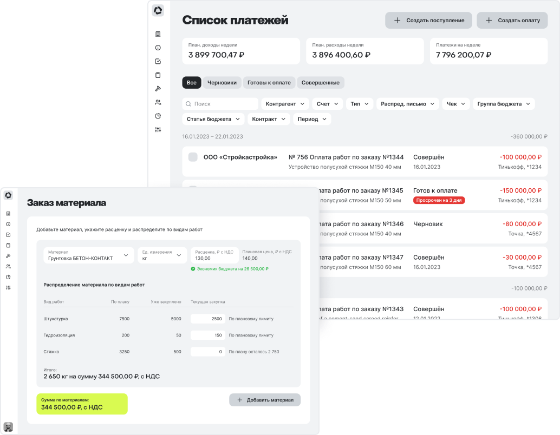Open the Материал dropdown showing Грунтовка БЕТОН-КОНТАКТ
The width and height of the screenshot is (560, 435).
88,255
